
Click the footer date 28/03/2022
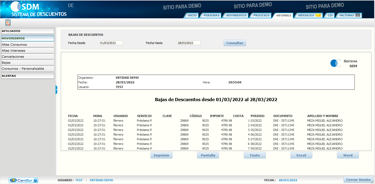[288, 180]
